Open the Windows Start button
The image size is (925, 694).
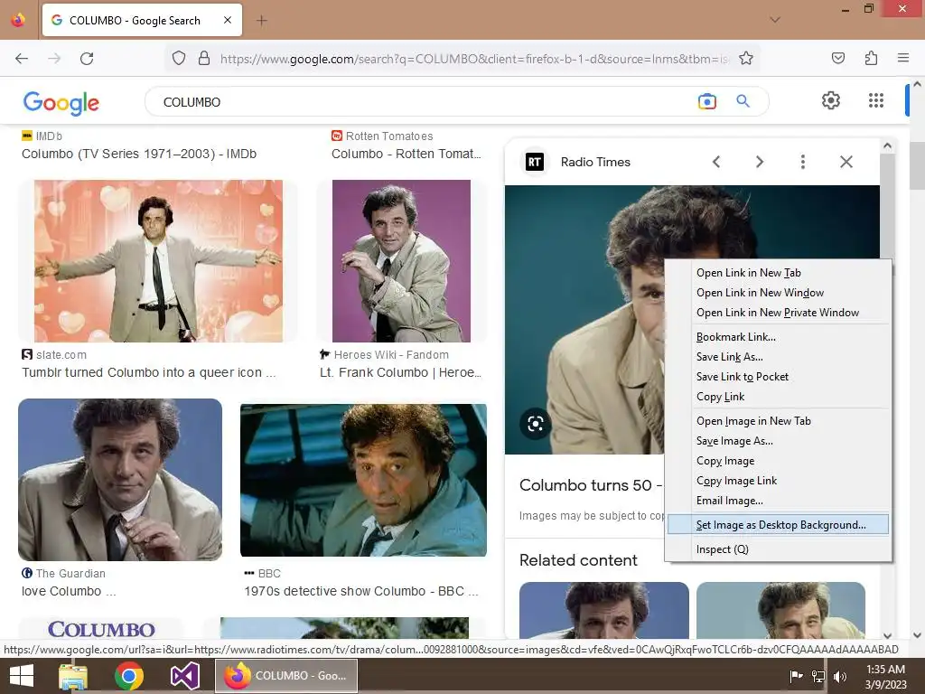[x=22, y=676]
